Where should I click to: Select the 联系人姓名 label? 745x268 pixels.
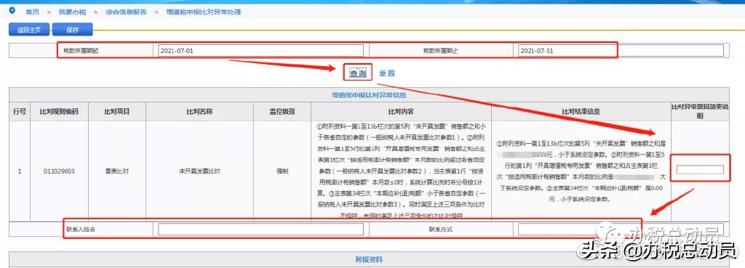coord(81,229)
